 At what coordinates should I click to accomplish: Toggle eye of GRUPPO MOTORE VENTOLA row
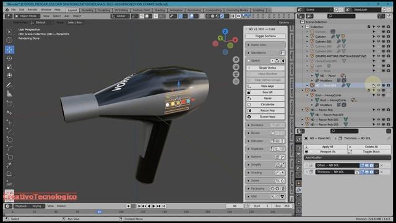(x=379, y=56)
